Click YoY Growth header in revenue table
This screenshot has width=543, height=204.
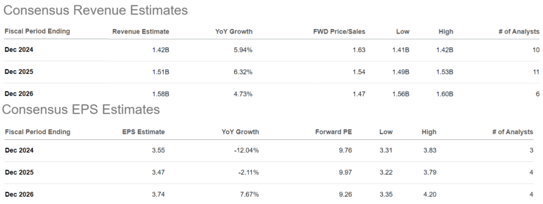pyautogui.click(x=233, y=32)
